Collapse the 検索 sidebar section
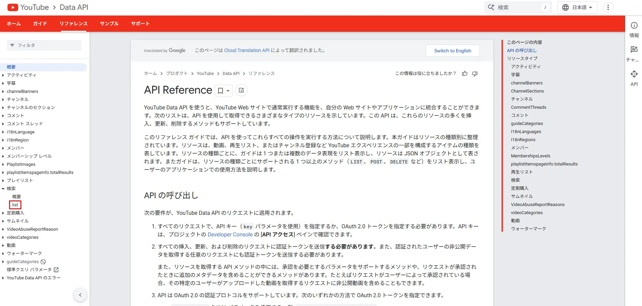Viewport: 642px width, 306px height. [x=3, y=189]
